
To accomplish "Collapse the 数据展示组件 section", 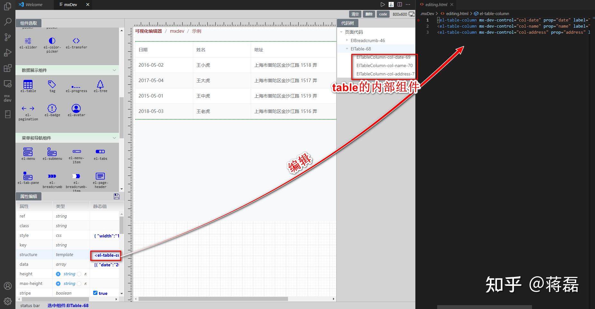I will click(x=114, y=70).
